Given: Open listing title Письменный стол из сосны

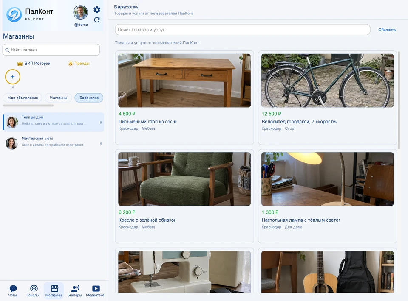Looking at the screenshot, I should pyautogui.click(x=148, y=122).
